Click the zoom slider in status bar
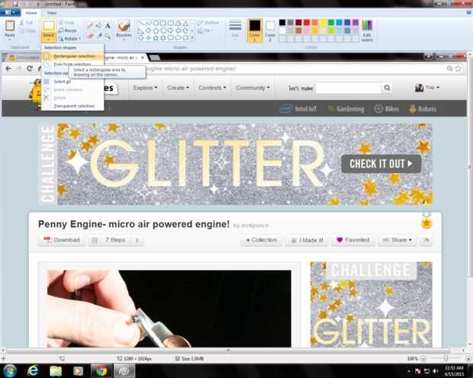Viewport: 473px width, 378px height. tap(446, 359)
